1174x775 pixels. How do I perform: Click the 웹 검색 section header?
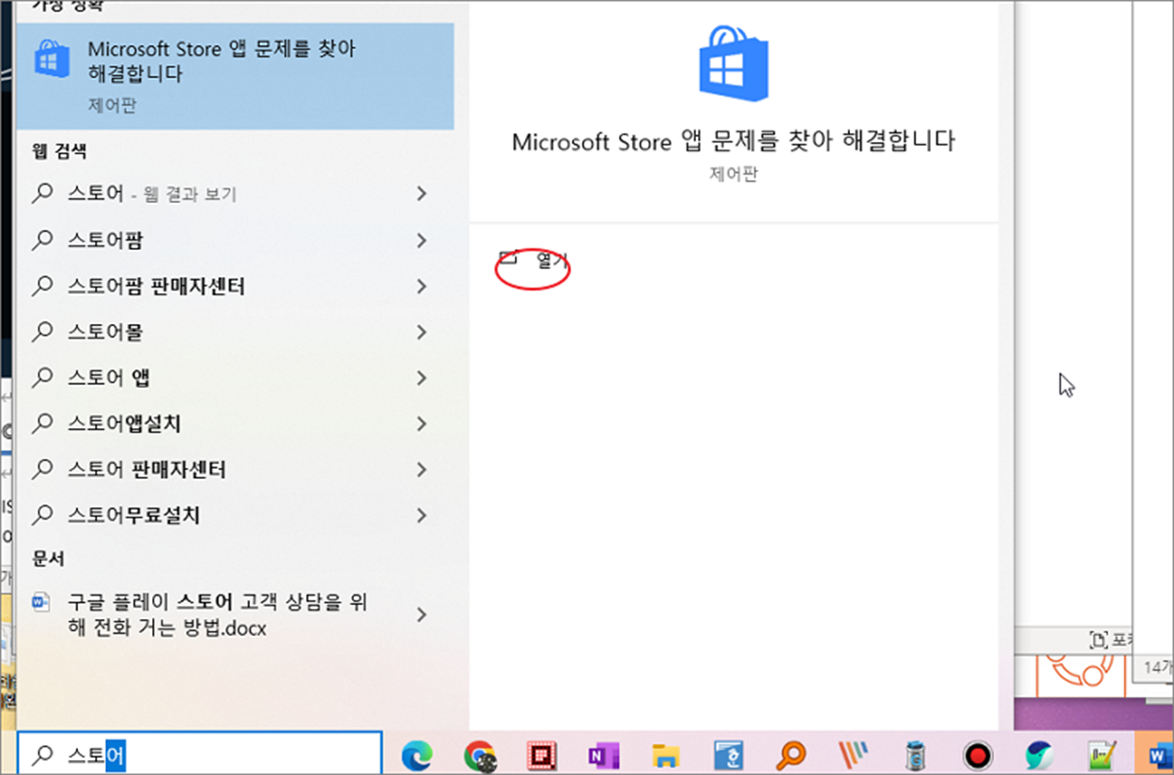tap(59, 150)
